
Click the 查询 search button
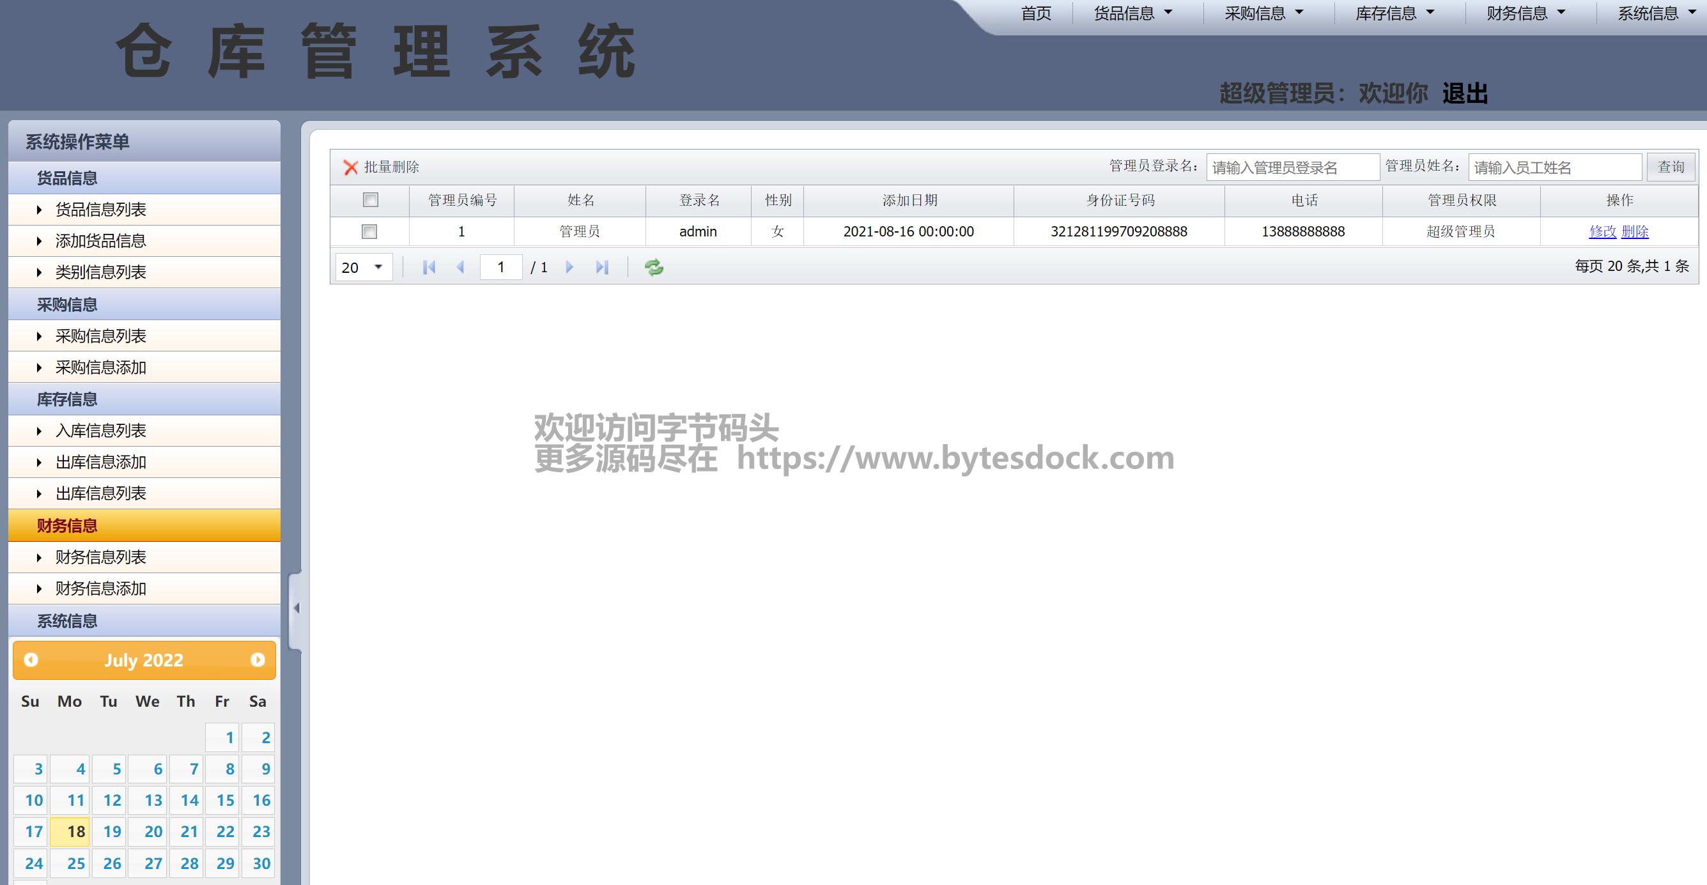(x=1671, y=167)
